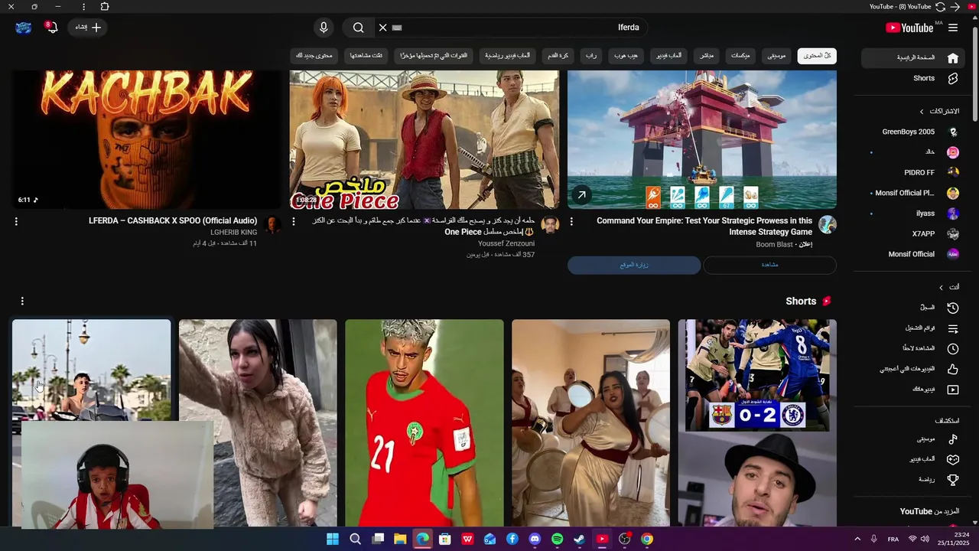
Task: Open Watch Later (المشاهدة لاحقًا) in sidebar
Action: 915,349
